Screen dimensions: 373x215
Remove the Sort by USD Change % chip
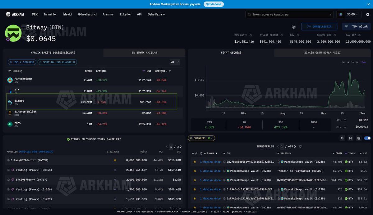click(40, 62)
